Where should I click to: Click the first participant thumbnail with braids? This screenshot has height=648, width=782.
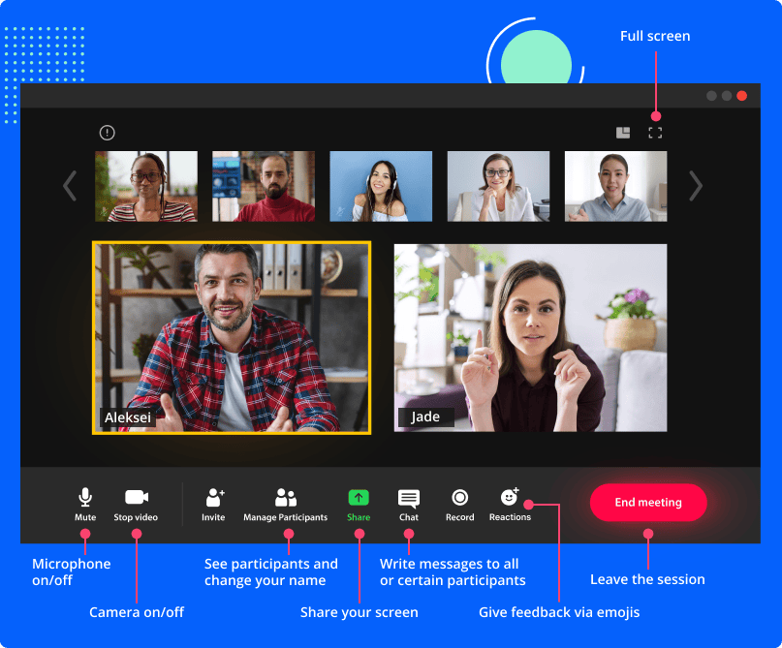click(x=146, y=186)
